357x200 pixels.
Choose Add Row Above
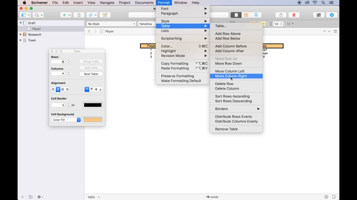(x=236, y=33)
